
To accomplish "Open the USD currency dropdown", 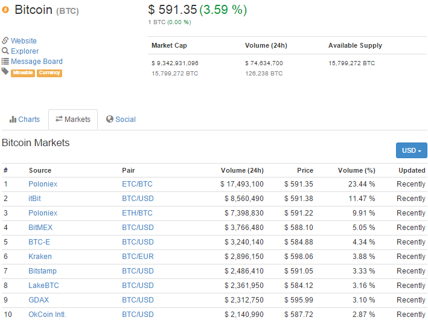I will [x=411, y=150].
